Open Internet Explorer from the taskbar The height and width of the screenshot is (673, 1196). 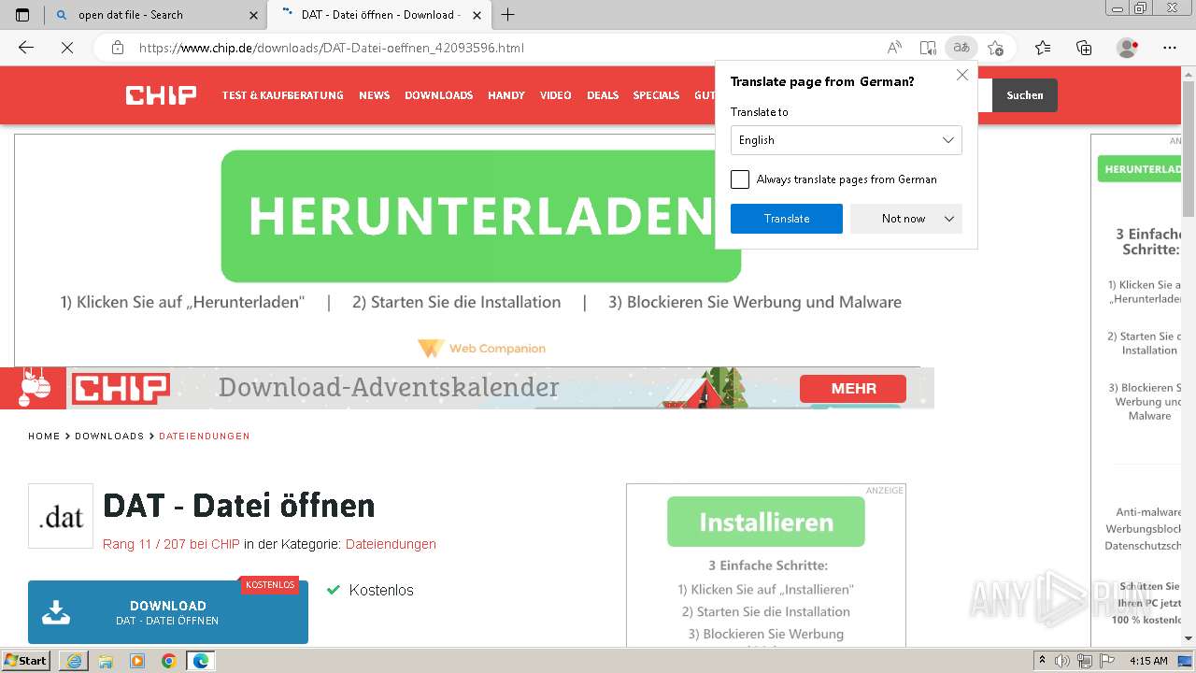coord(74,661)
